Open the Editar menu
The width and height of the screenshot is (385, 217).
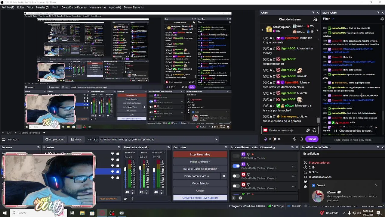[x=21, y=7]
